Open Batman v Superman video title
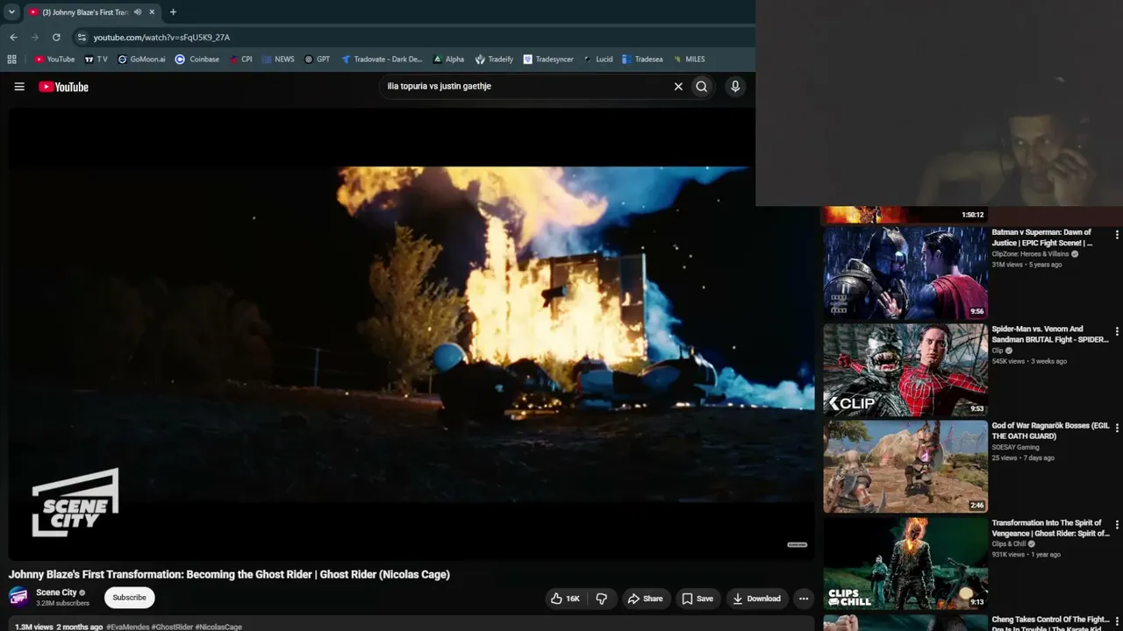The width and height of the screenshot is (1123, 631). pos(1044,238)
